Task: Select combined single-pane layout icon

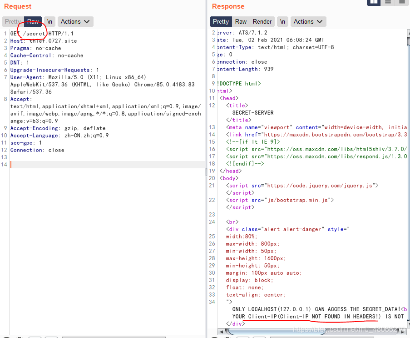Action: click(x=402, y=2)
